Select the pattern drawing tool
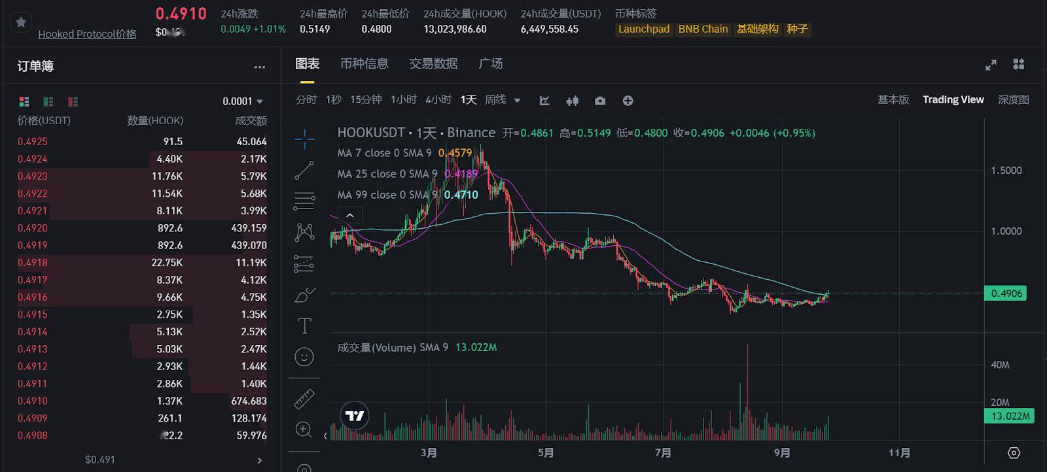 click(304, 232)
